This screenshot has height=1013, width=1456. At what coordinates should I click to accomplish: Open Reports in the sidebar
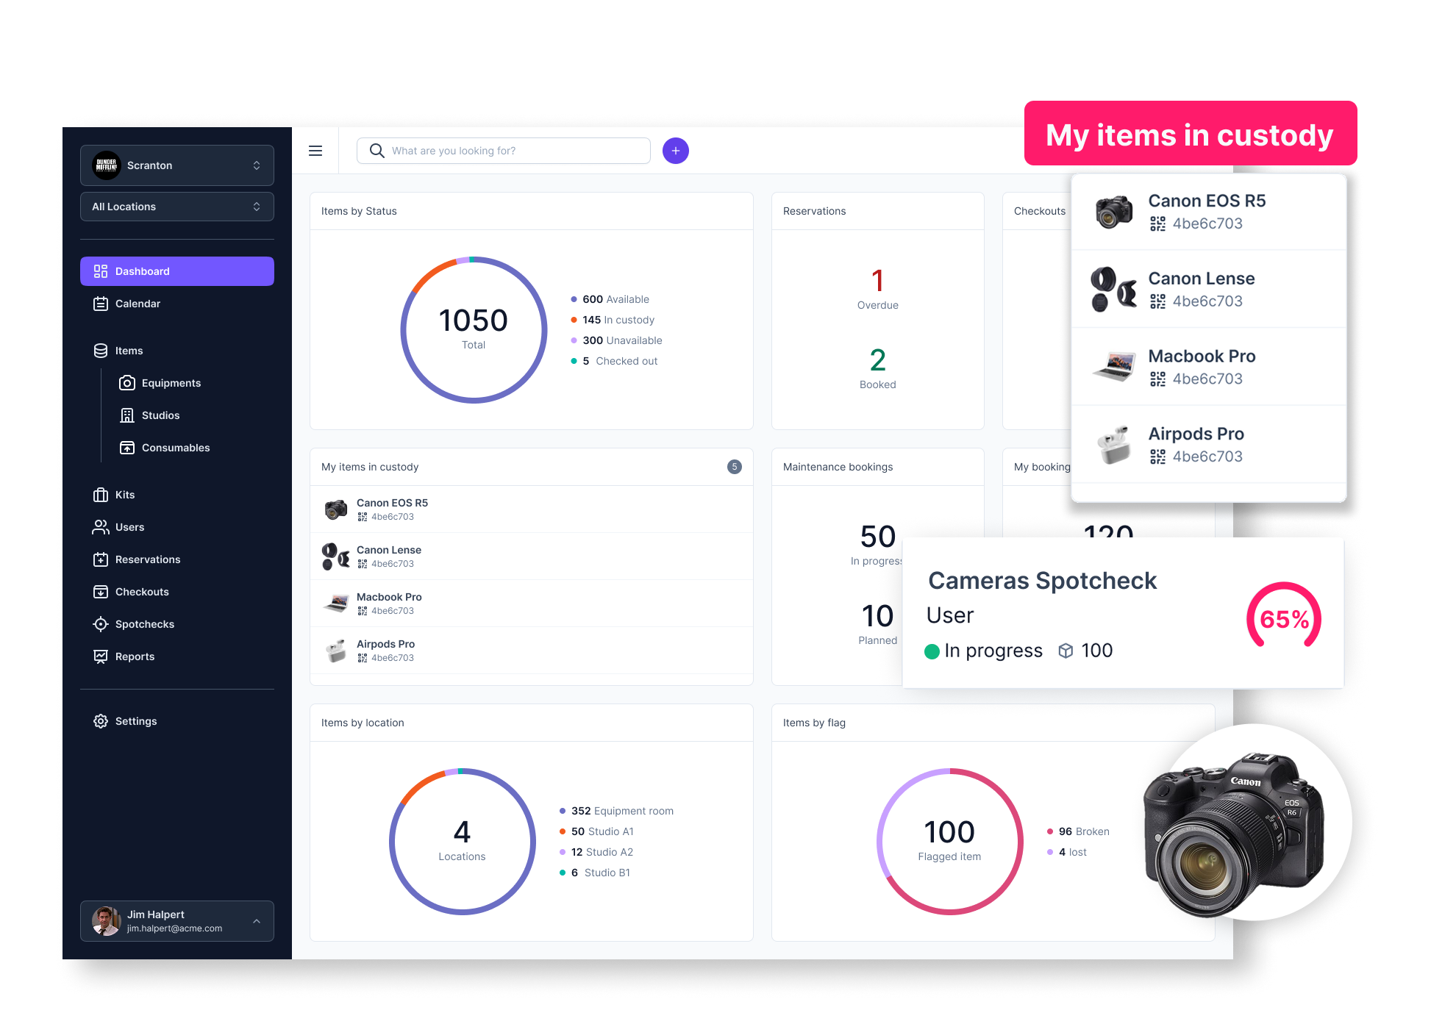click(x=177, y=656)
